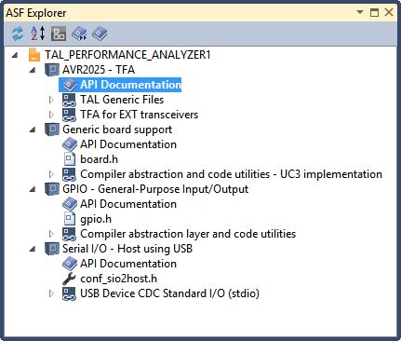Collapse the AVR2025 - TFA node
This screenshot has height=341, width=401.
pyautogui.click(x=33, y=70)
